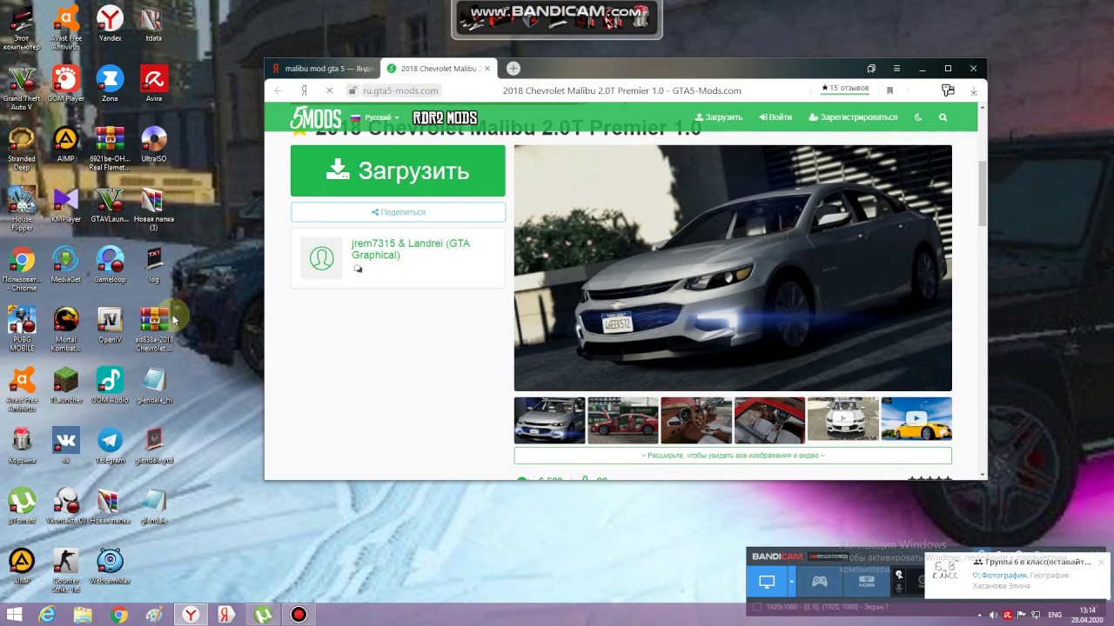Viewport: 1114px width, 626px height.
Task: Click the Поделиться share button
Action: (x=398, y=212)
